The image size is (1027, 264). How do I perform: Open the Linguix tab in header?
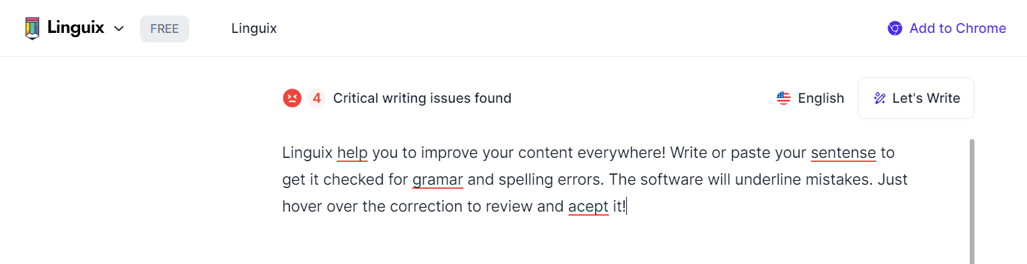254,28
